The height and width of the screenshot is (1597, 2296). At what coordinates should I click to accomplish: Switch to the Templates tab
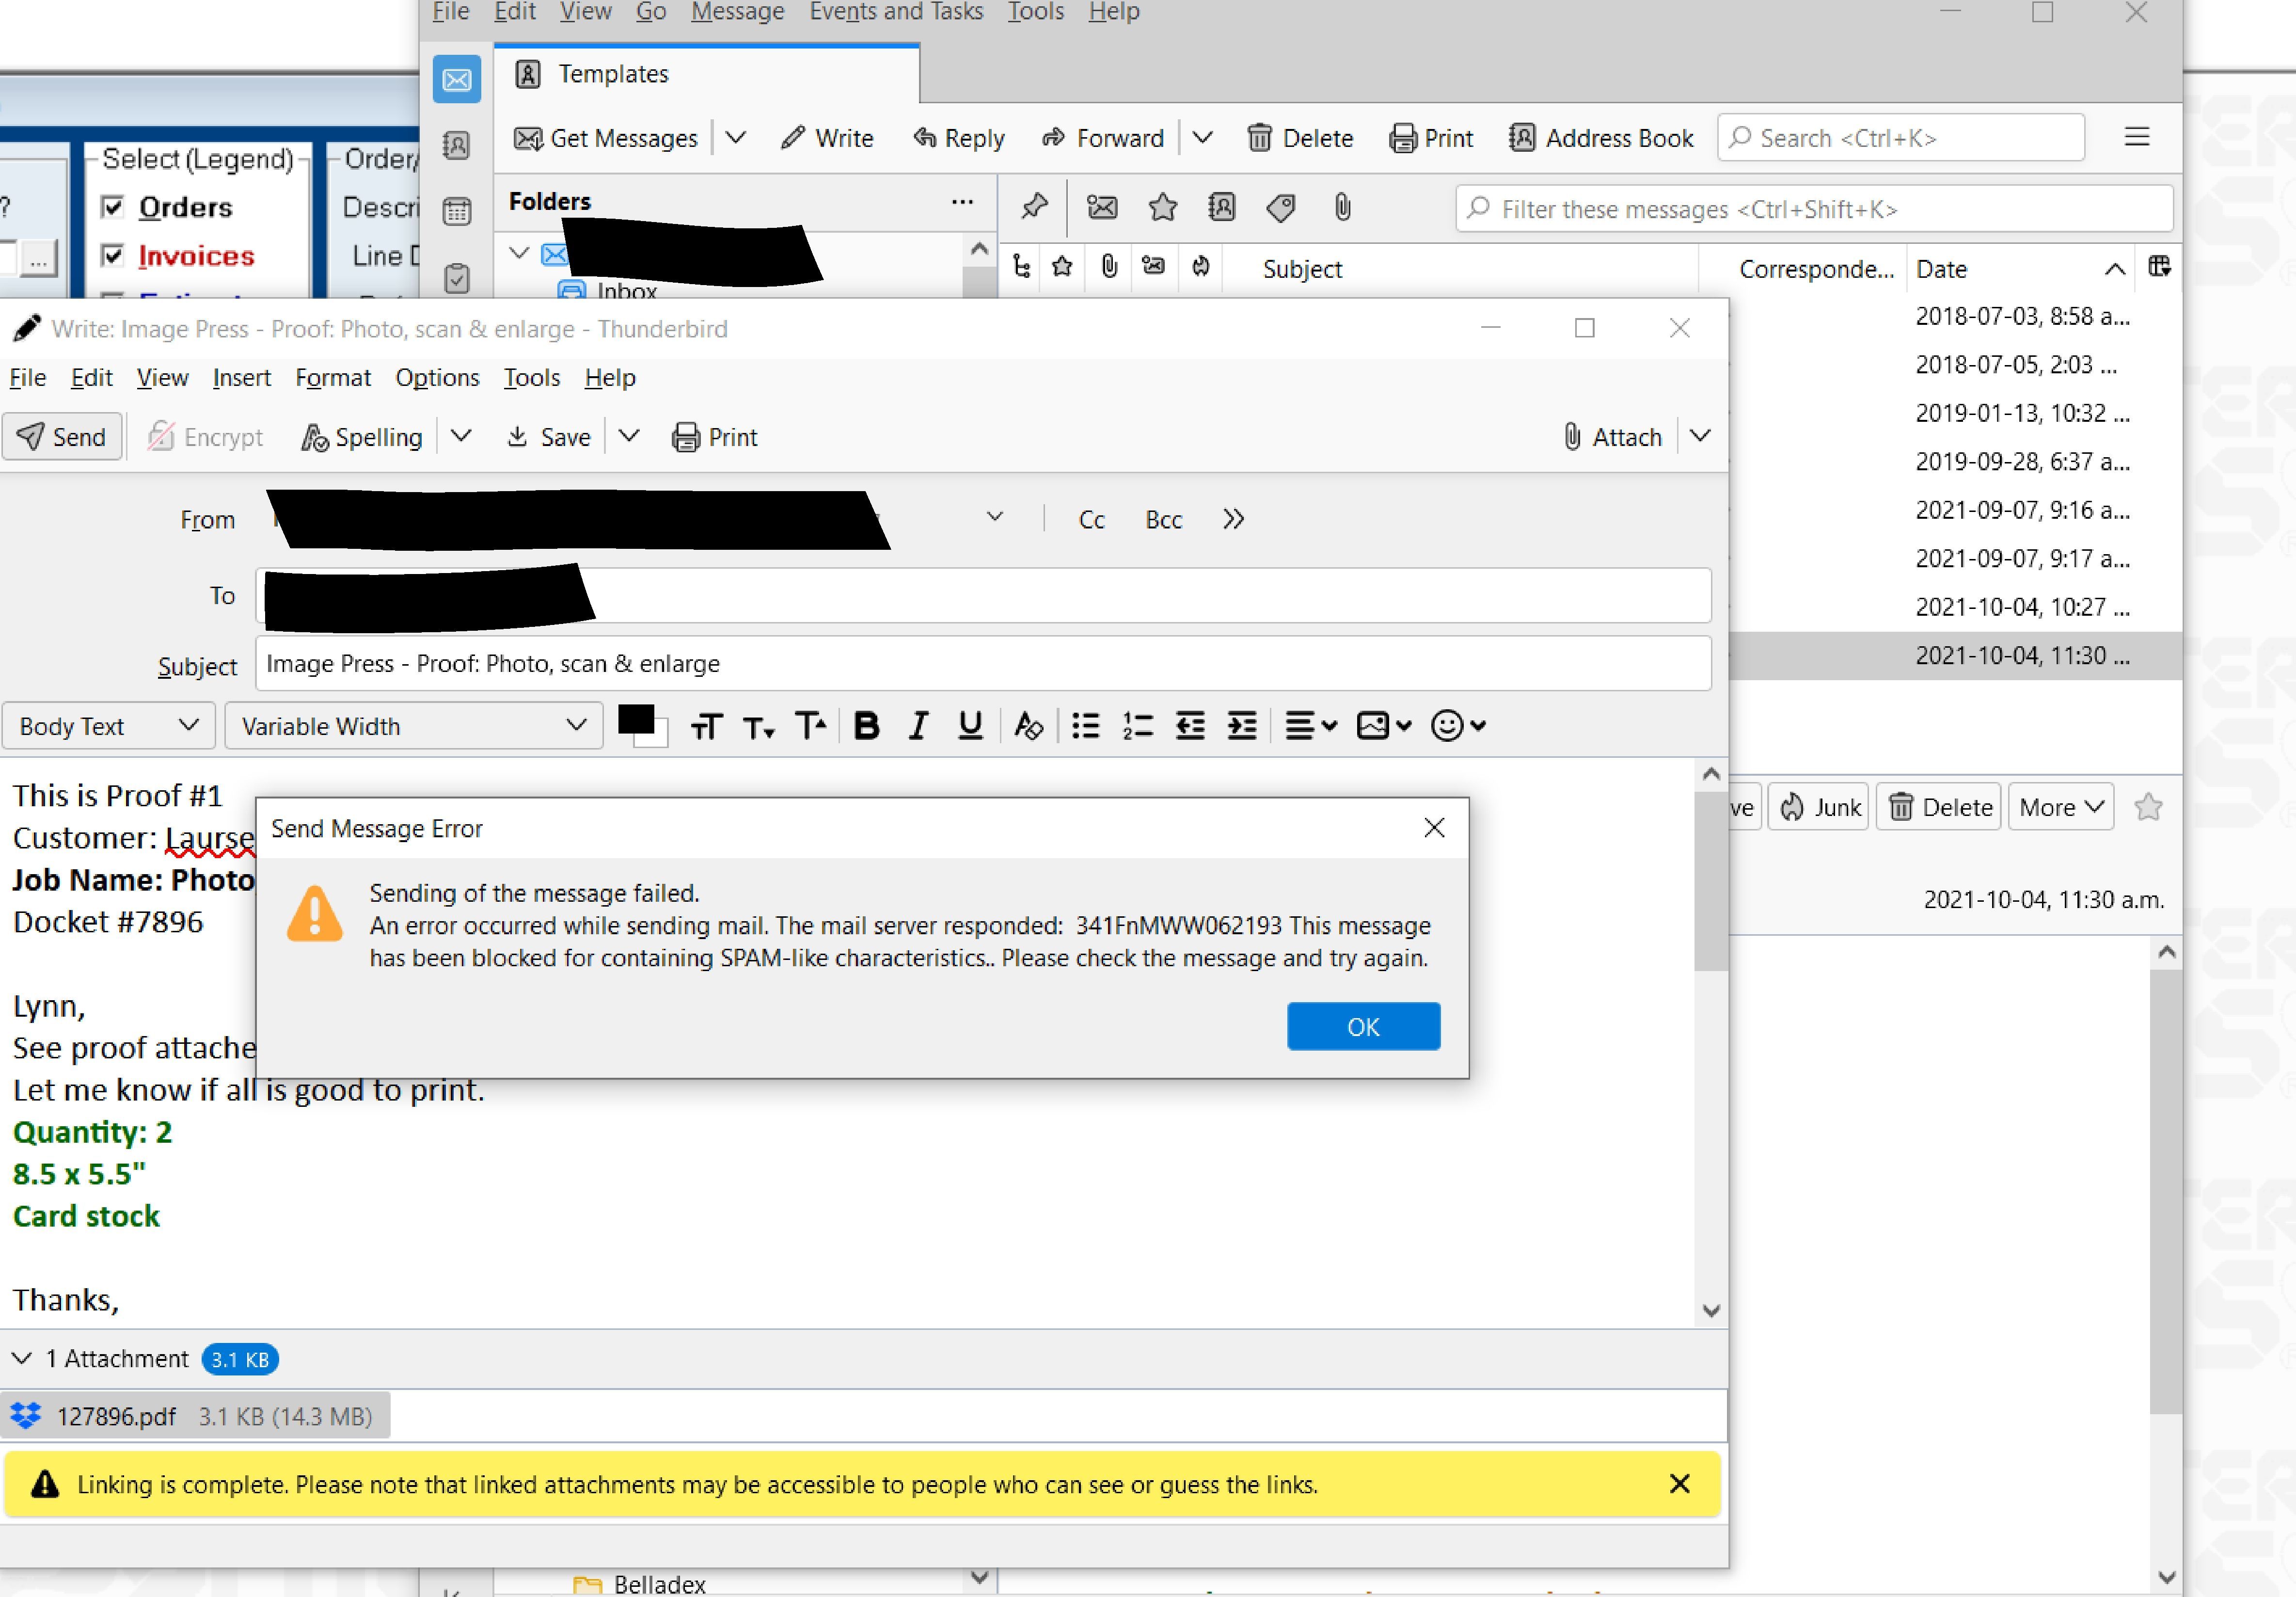pyautogui.click(x=612, y=74)
